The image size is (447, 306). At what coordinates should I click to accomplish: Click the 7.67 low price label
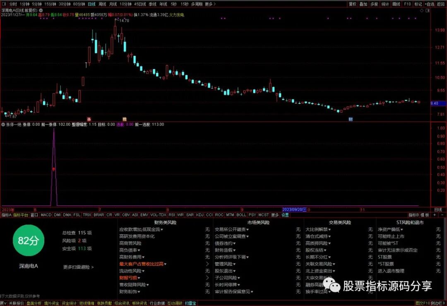click(13, 116)
